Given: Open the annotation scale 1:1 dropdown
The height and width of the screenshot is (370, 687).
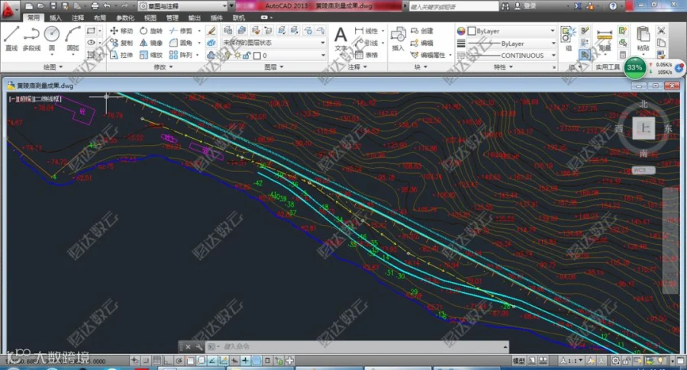Looking at the screenshot, I should [571, 361].
